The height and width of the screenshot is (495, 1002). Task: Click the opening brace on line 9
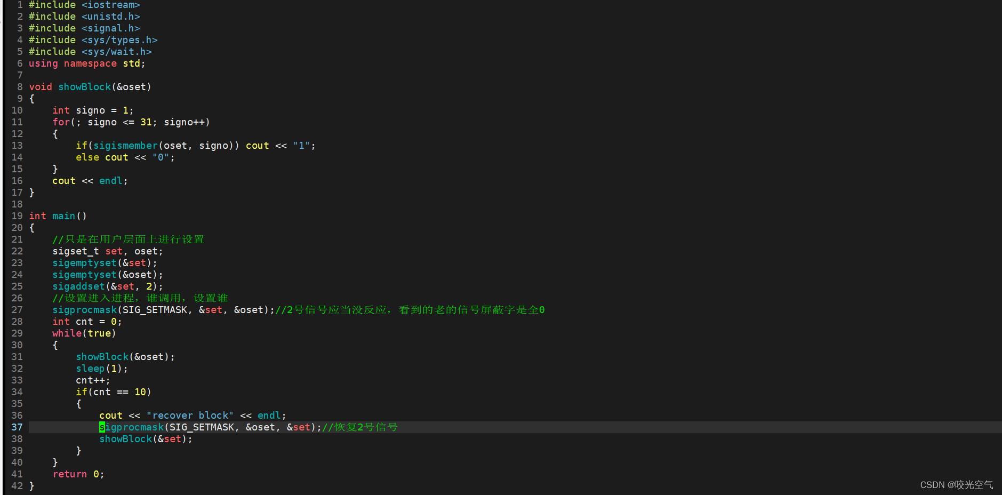click(32, 99)
